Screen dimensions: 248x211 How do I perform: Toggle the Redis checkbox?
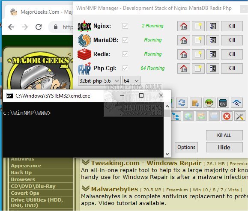125,54
